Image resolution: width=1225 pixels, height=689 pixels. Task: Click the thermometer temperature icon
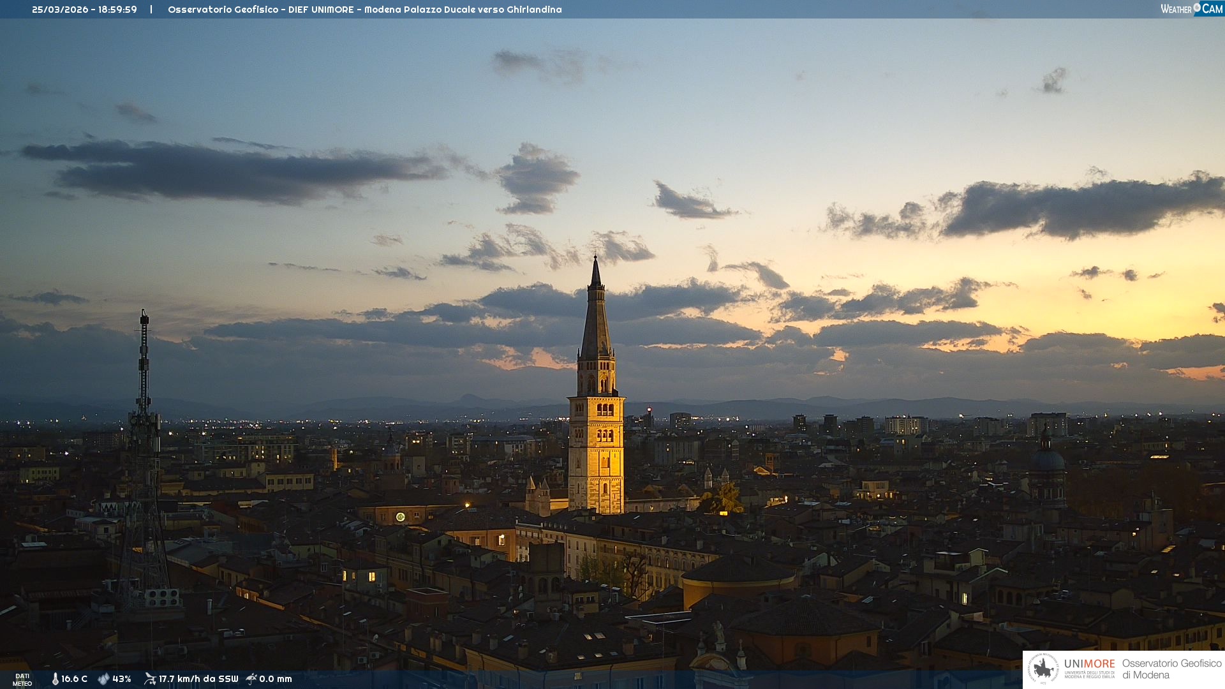point(55,679)
